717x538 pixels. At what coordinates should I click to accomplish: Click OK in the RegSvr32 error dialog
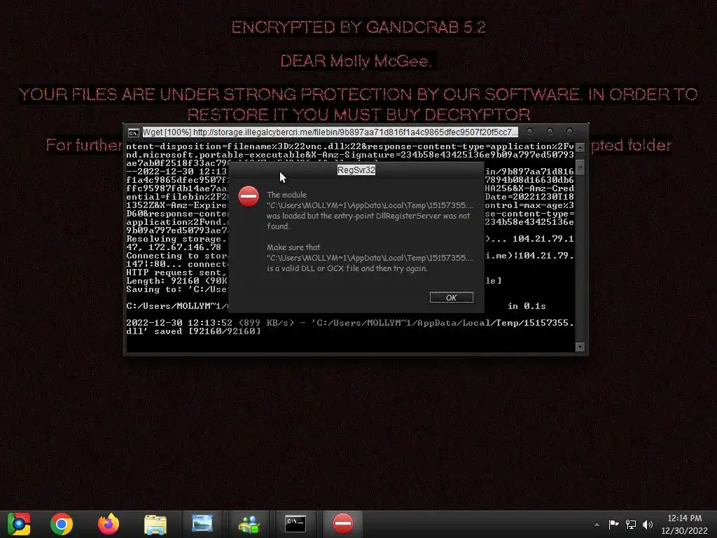[x=452, y=297]
